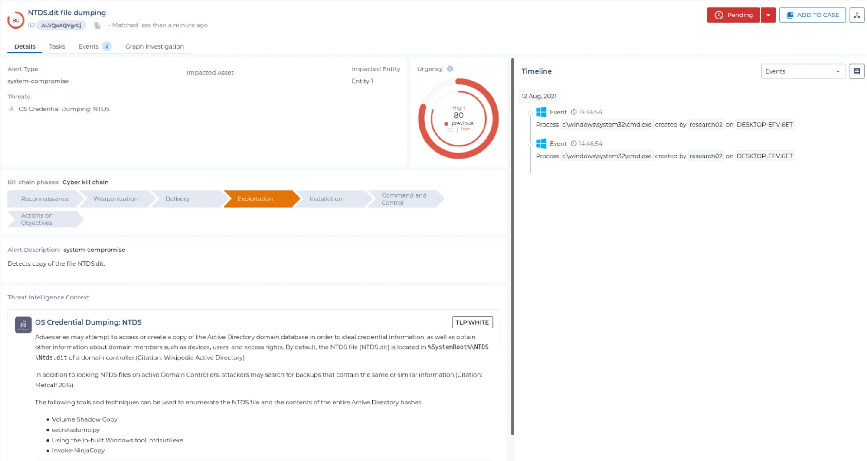Click the second event's clock icon

573,143
